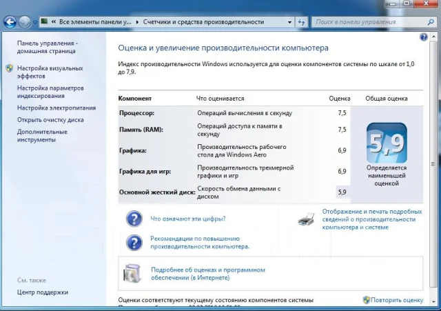Click question icon by 'Рекомендации по повышению'
441x311 pixels.
tap(134, 242)
